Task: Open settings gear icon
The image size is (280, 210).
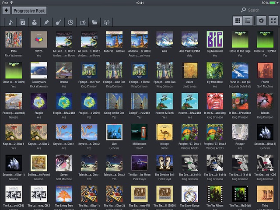Action: 262,21
